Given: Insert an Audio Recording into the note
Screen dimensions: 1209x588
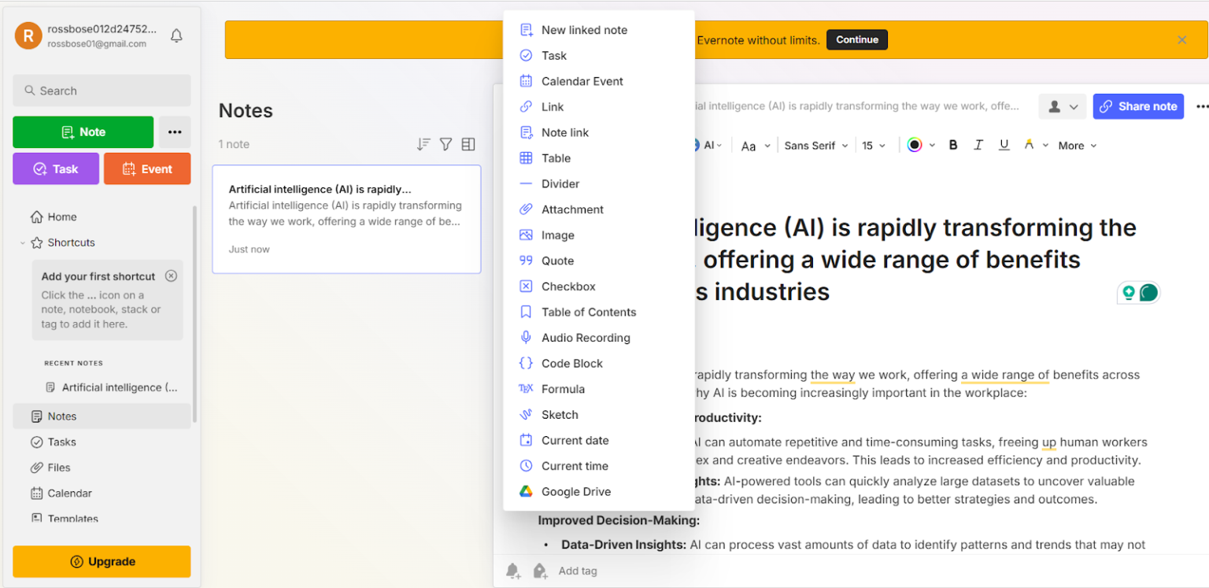Looking at the screenshot, I should [x=586, y=337].
